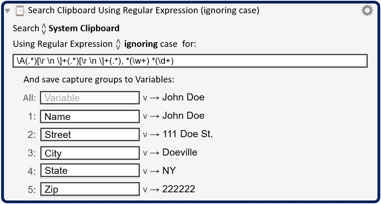The image size is (381, 204).
Task: Click the State variable field
Action: pyautogui.click(x=90, y=170)
